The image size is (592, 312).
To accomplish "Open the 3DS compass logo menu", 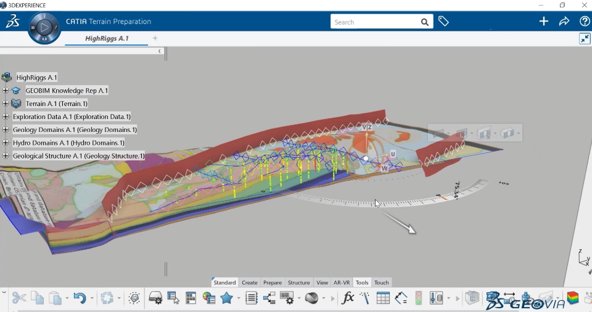I will (12, 22).
